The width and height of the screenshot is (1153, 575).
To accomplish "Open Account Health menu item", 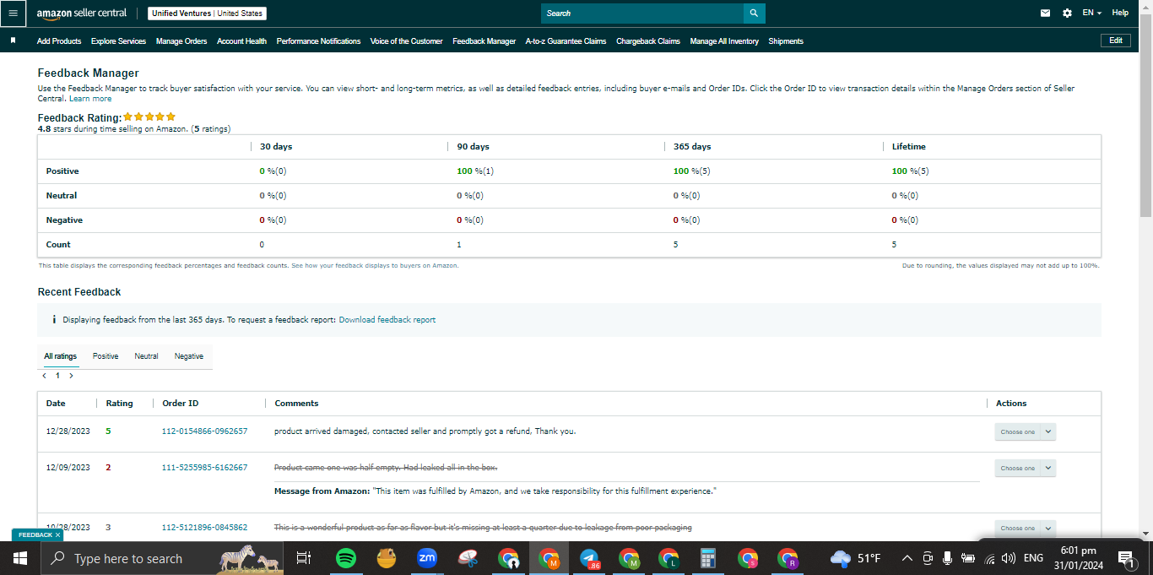I will [x=241, y=41].
